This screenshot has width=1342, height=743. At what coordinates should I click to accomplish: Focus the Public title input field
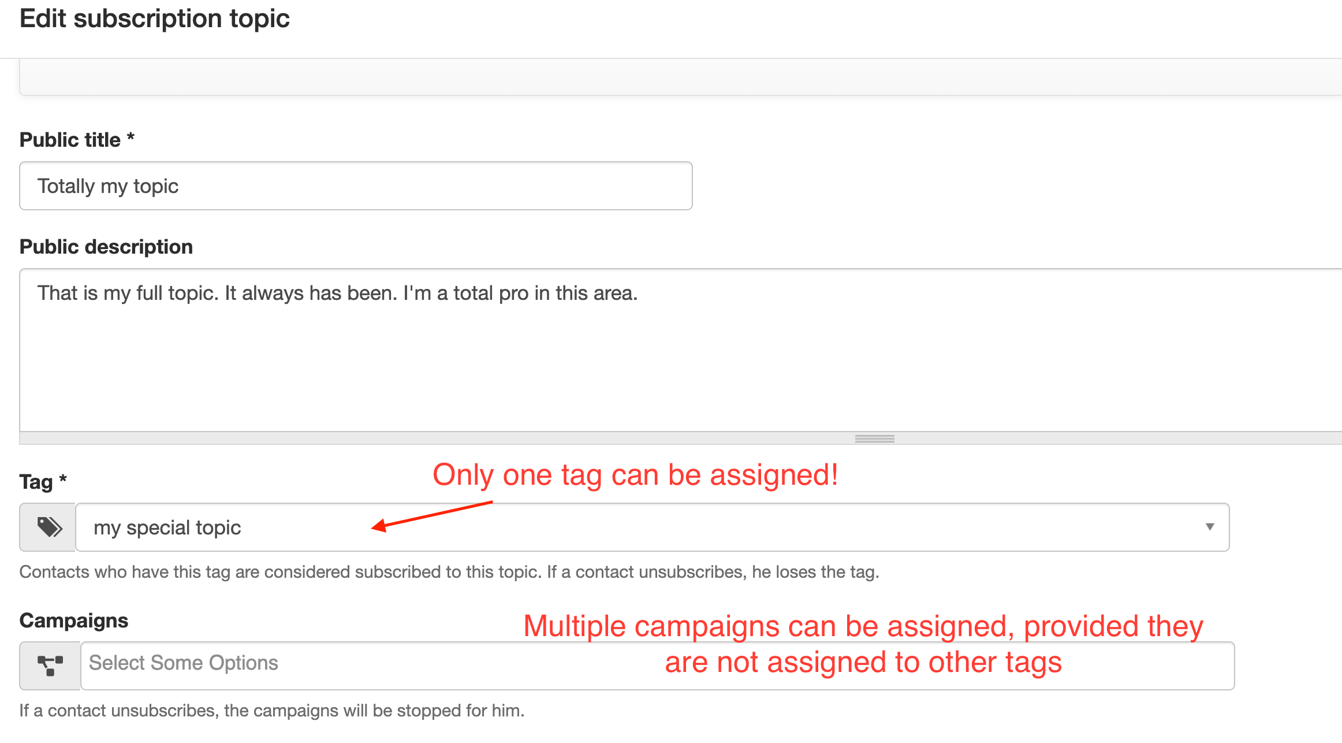point(356,185)
